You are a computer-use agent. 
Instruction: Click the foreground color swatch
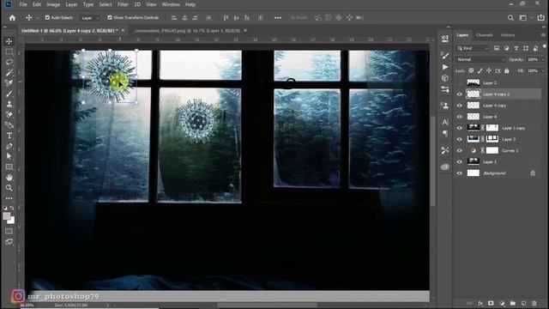pos(7,216)
